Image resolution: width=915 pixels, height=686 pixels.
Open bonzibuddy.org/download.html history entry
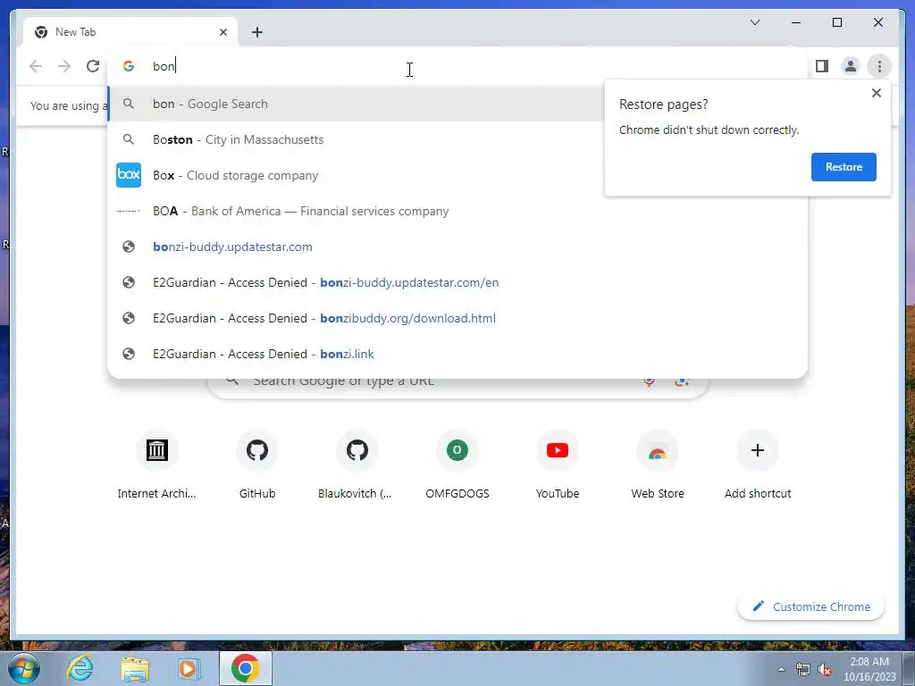[457, 318]
